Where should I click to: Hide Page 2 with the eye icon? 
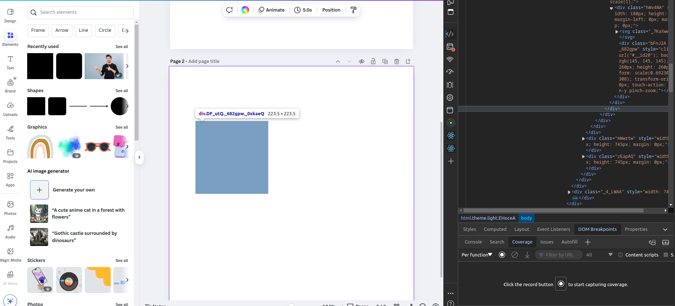(x=362, y=61)
